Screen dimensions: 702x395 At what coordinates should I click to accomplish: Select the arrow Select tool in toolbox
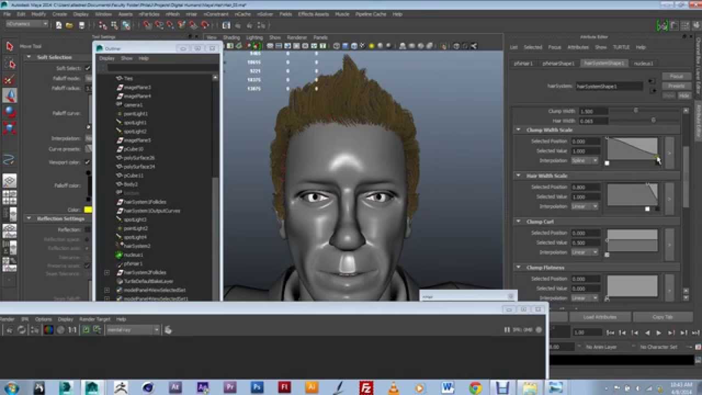pyautogui.click(x=9, y=47)
